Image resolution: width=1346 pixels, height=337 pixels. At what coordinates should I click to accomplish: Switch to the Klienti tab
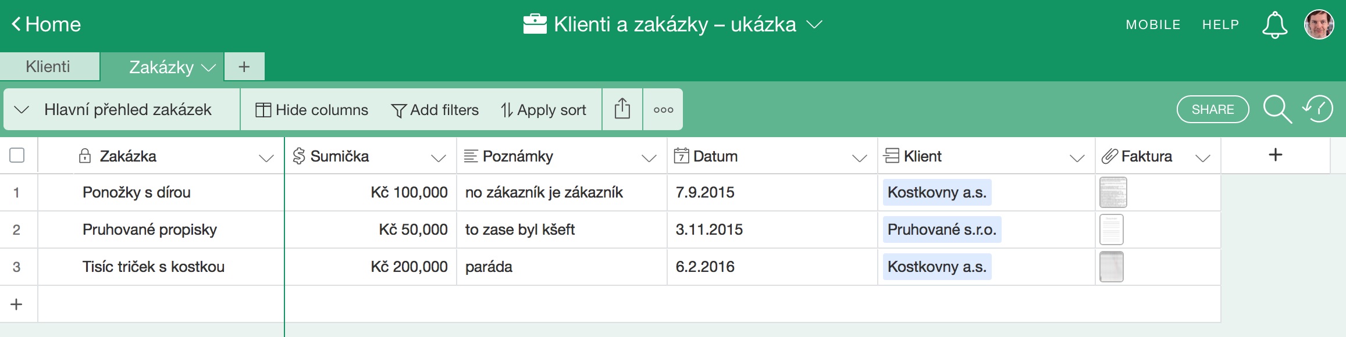(48, 67)
